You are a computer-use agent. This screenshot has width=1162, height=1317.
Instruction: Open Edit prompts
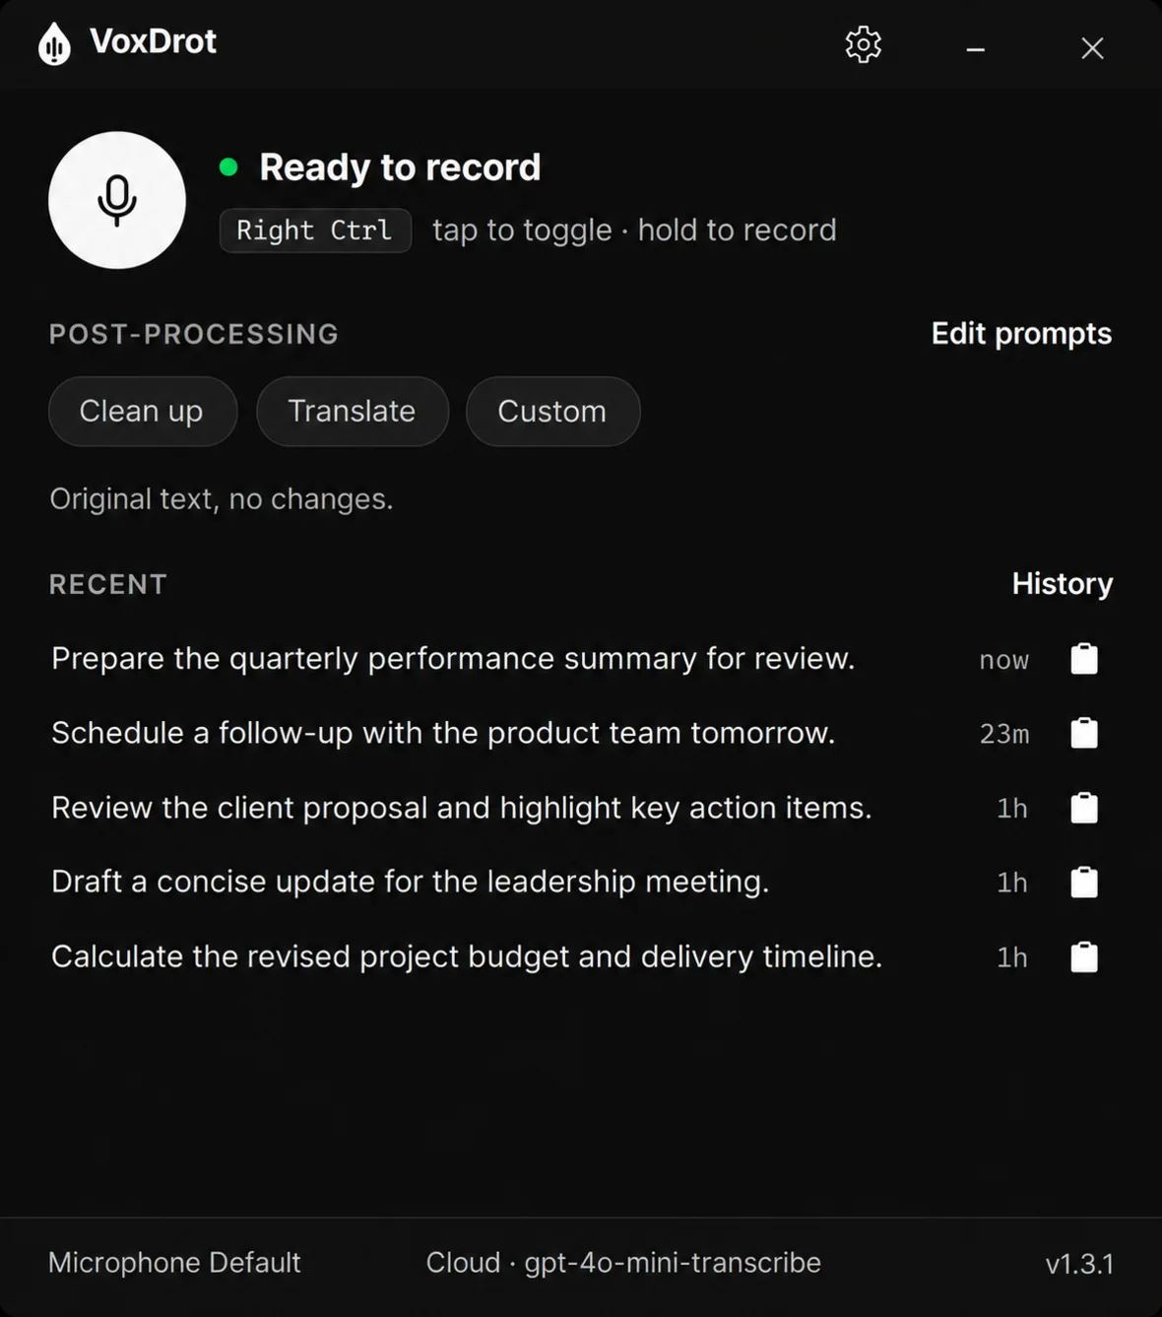1021,334
